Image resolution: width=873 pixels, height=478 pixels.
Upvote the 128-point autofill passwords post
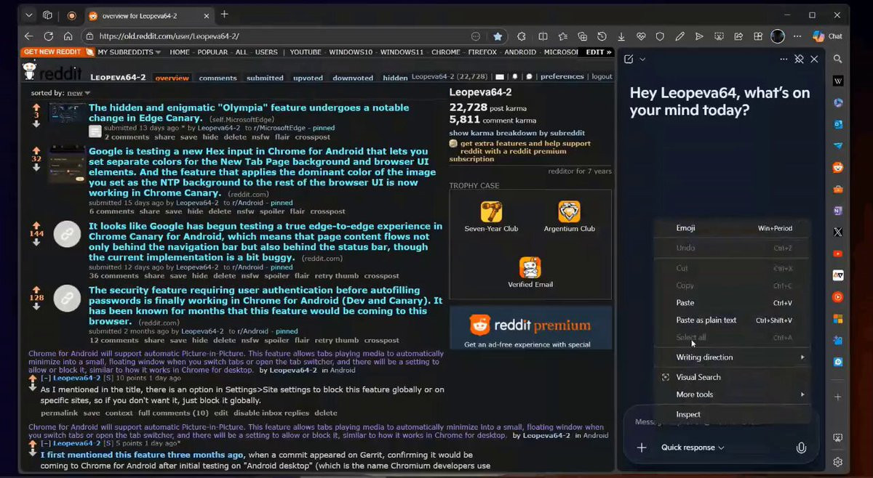pyautogui.click(x=36, y=289)
